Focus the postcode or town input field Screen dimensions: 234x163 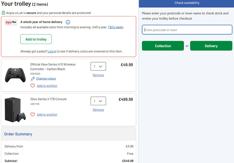click(x=187, y=30)
